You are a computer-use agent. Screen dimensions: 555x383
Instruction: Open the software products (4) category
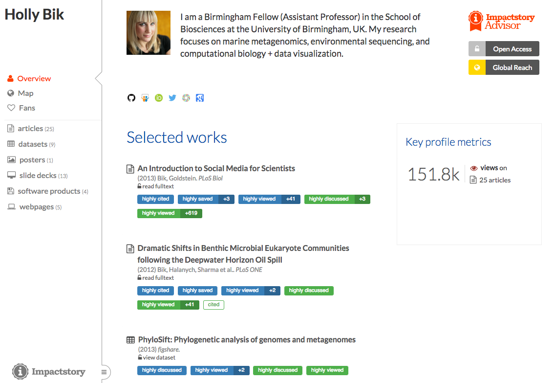click(x=49, y=191)
